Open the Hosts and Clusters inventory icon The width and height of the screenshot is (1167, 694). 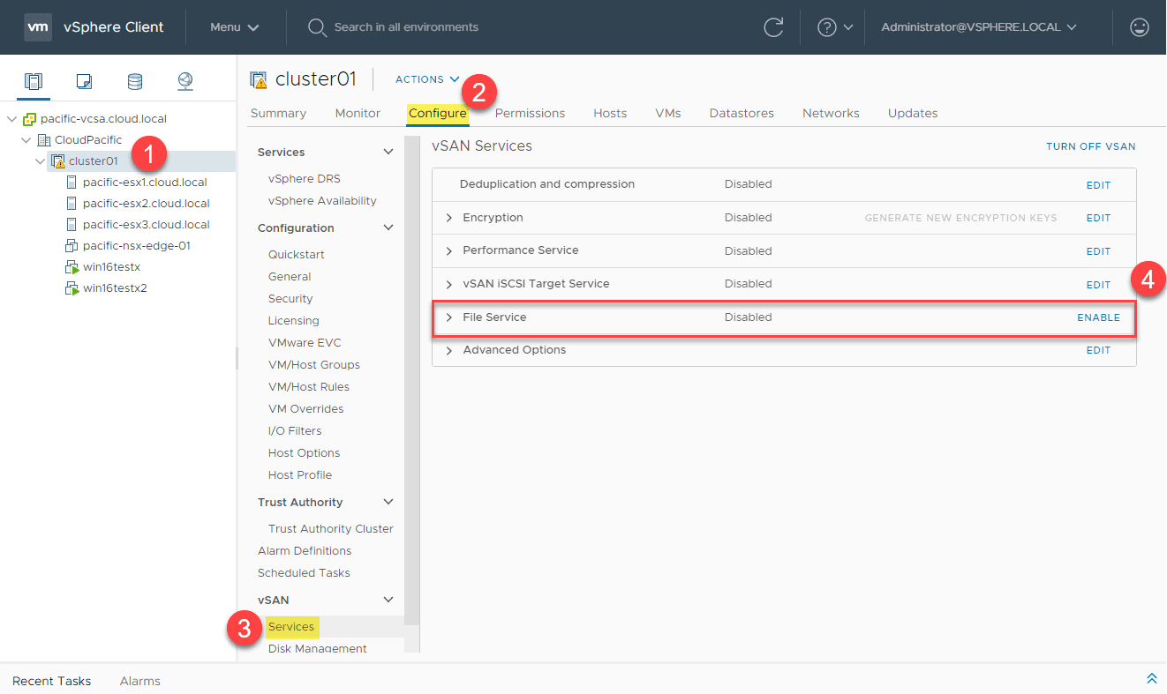33,79
